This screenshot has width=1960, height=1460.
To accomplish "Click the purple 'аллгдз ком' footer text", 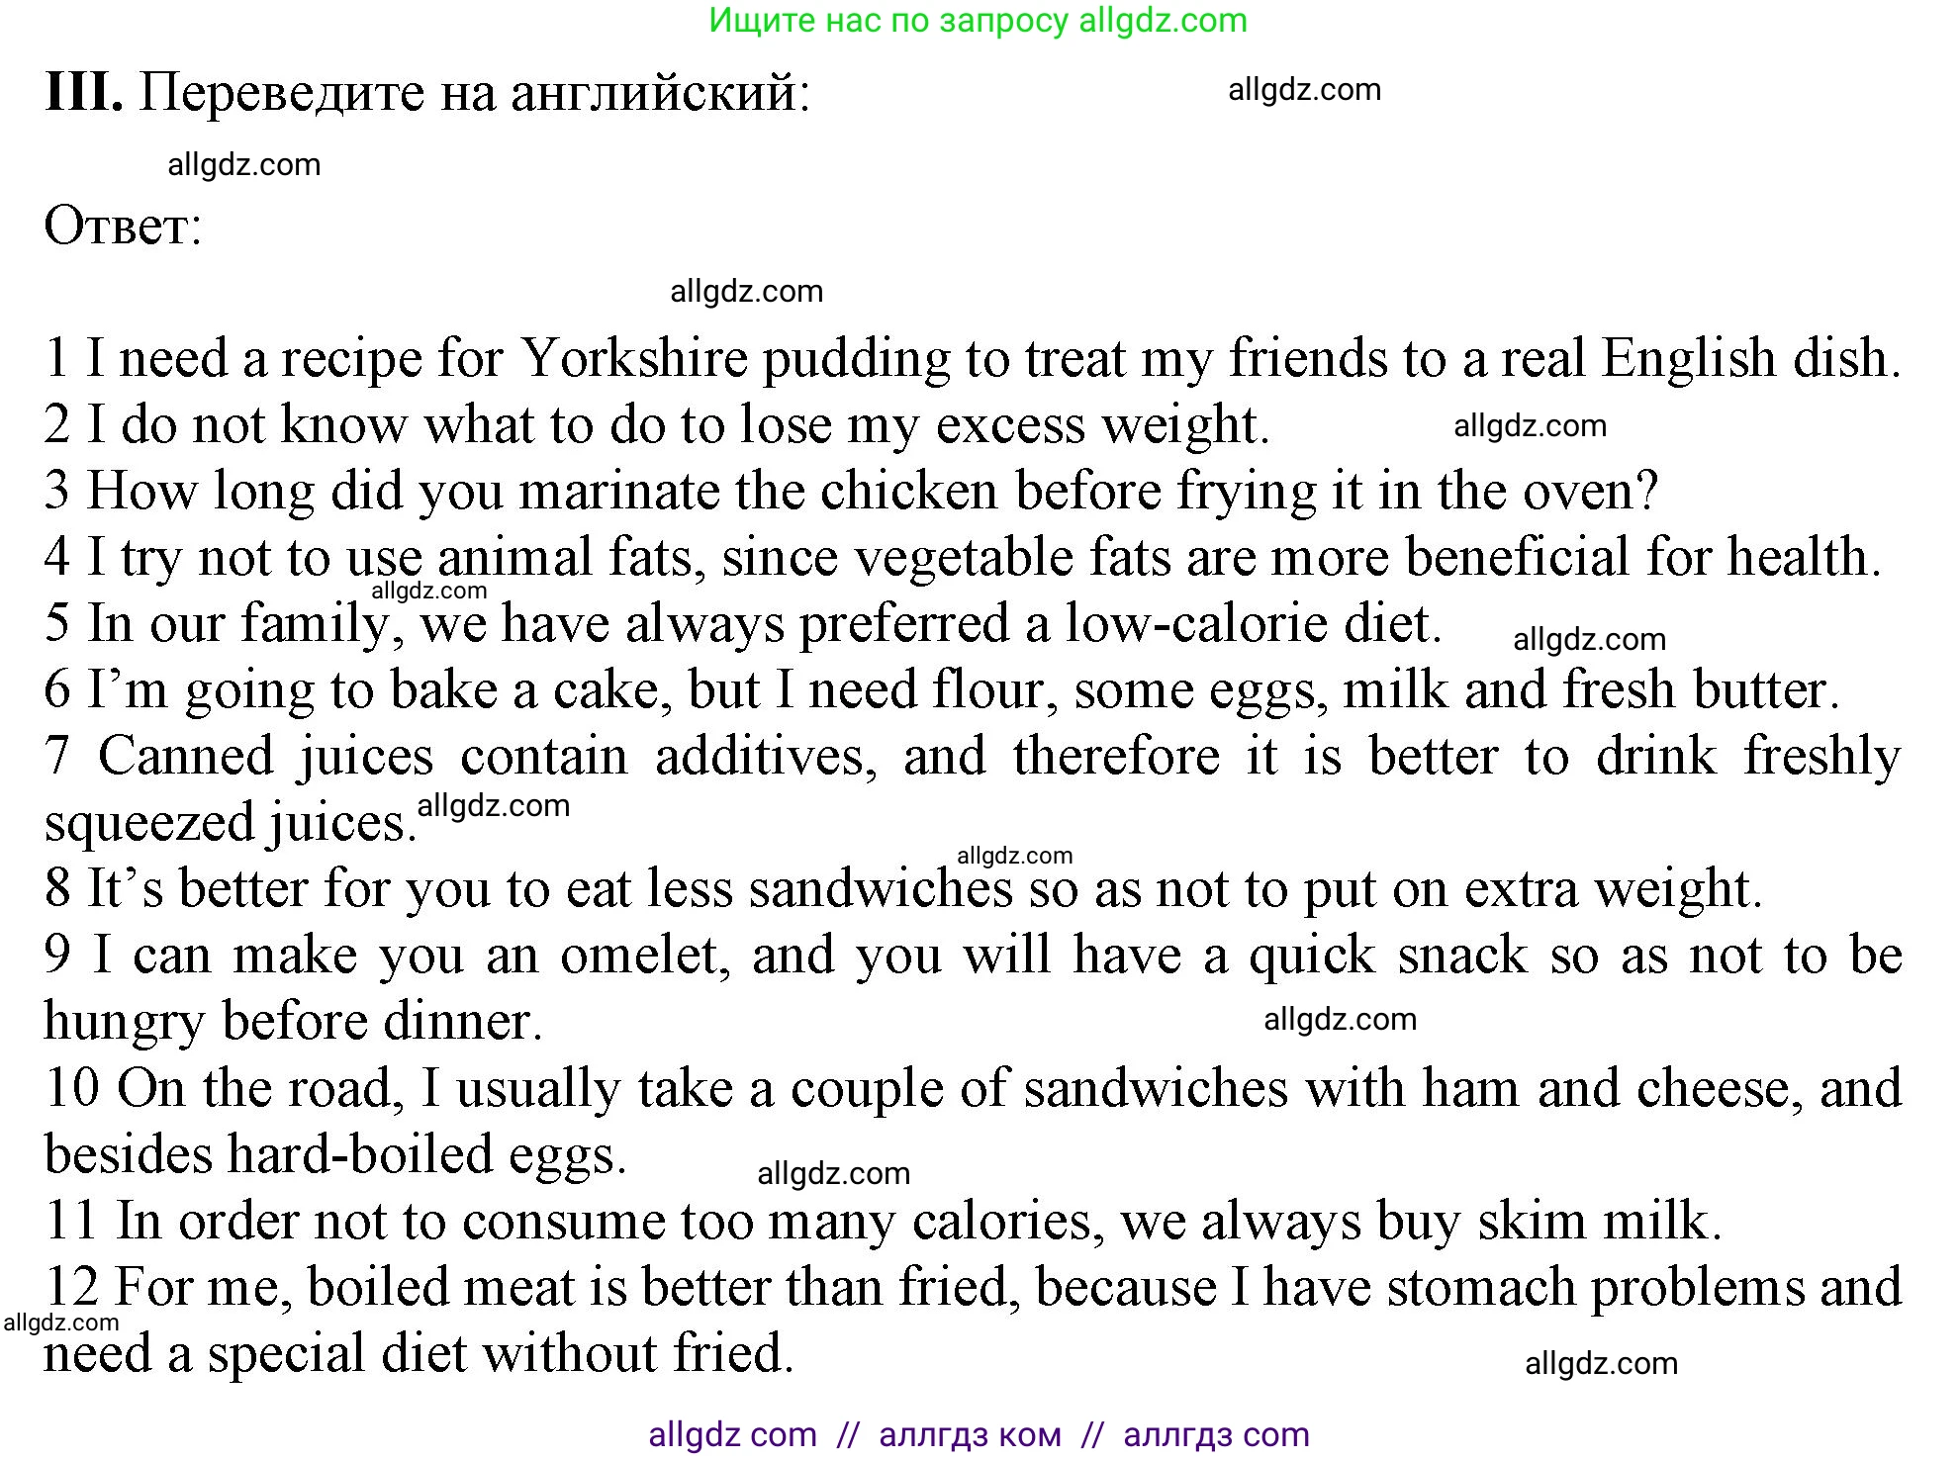I will coord(970,1435).
